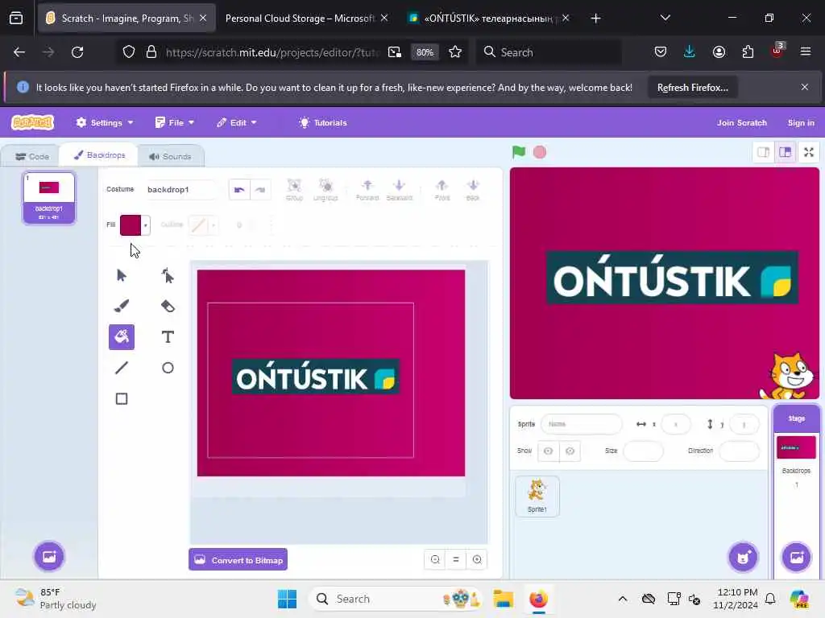Image resolution: width=825 pixels, height=618 pixels.
Task: Bookmark this page with star icon
Action: pyautogui.click(x=455, y=52)
